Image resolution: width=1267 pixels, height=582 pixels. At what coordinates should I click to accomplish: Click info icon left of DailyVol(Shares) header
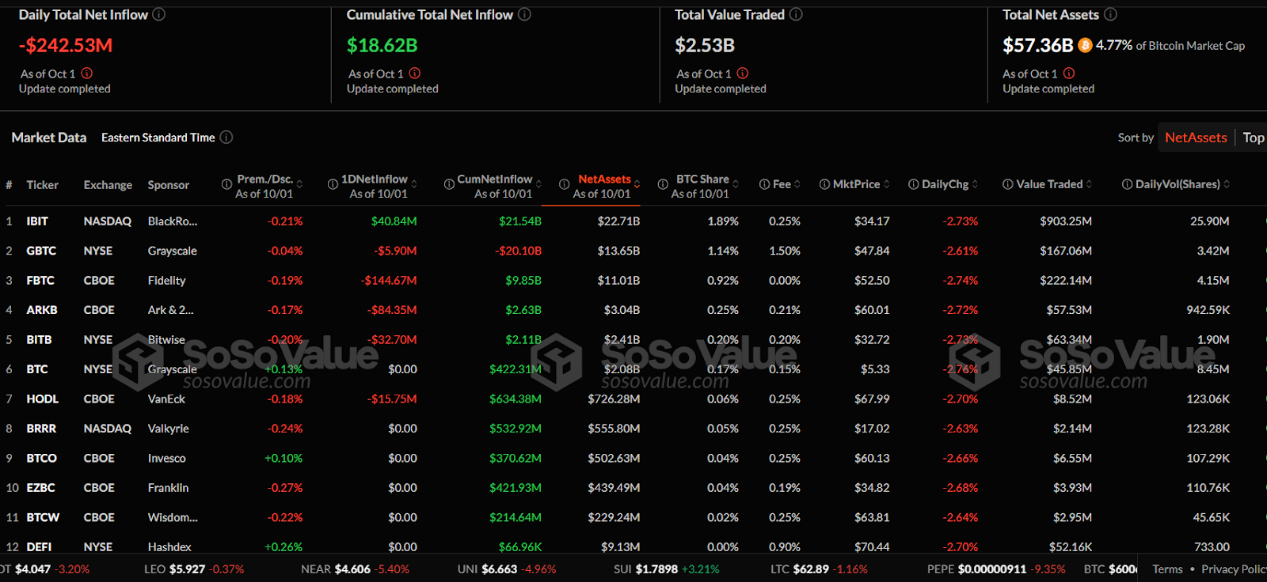[1127, 184]
